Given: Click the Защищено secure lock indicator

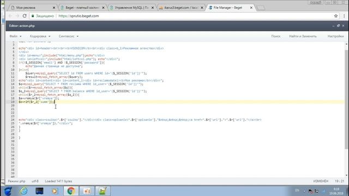Looking at the screenshot, I should pos(43,16).
